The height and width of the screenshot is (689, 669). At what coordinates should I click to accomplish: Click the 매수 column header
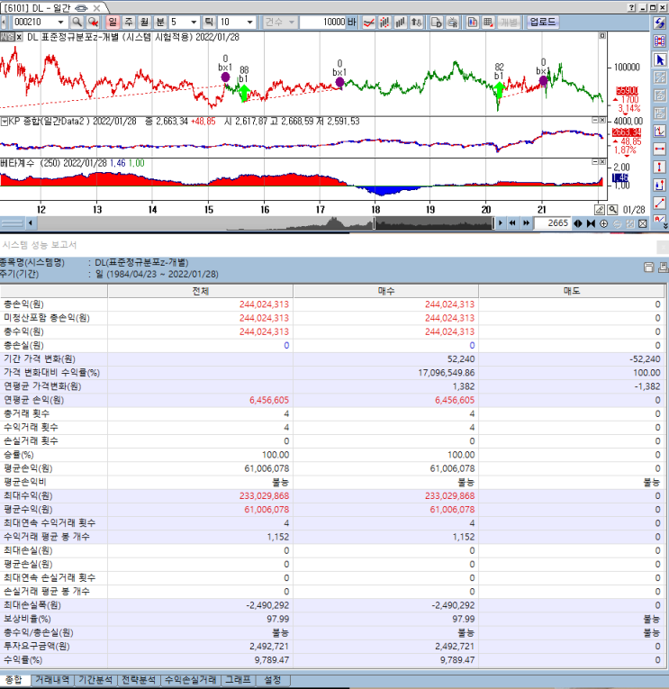[x=386, y=291]
